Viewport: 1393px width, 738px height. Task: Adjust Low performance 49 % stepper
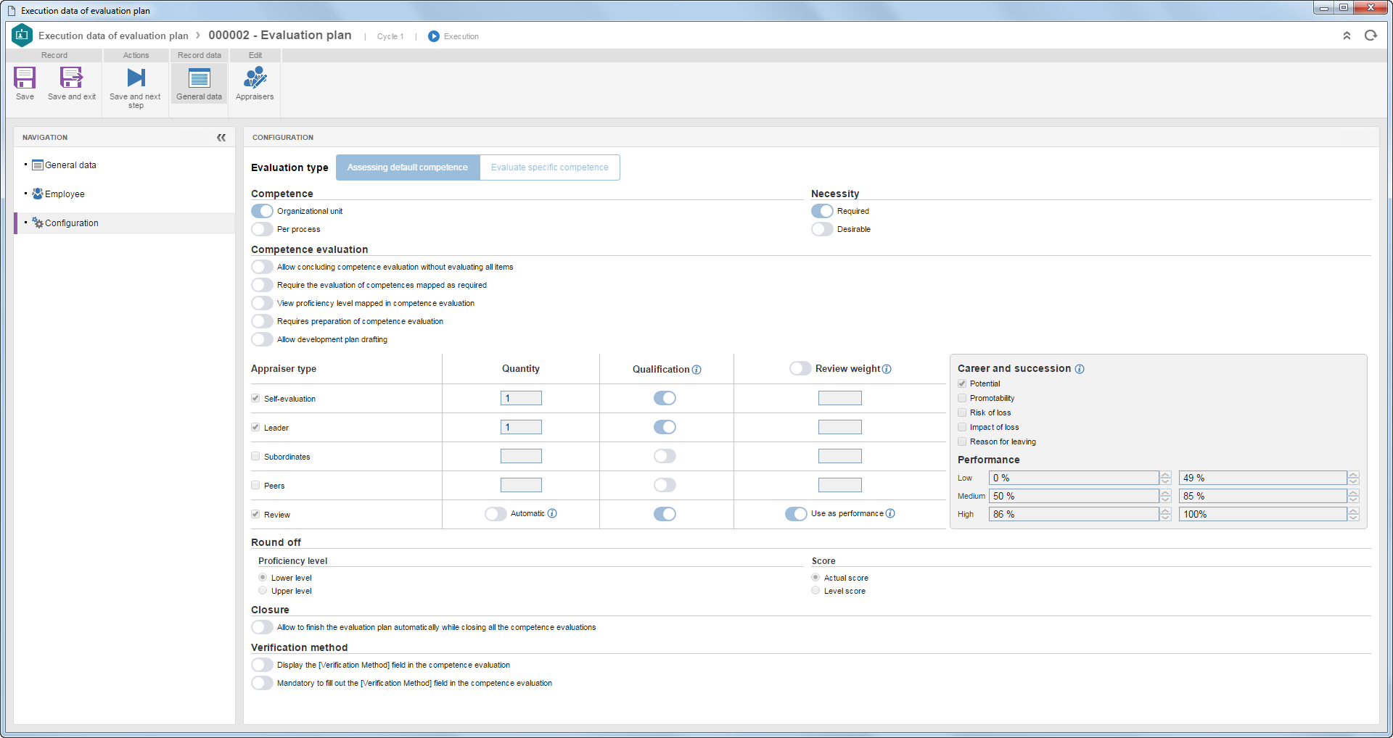pyautogui.click(x=1353, y=478)
